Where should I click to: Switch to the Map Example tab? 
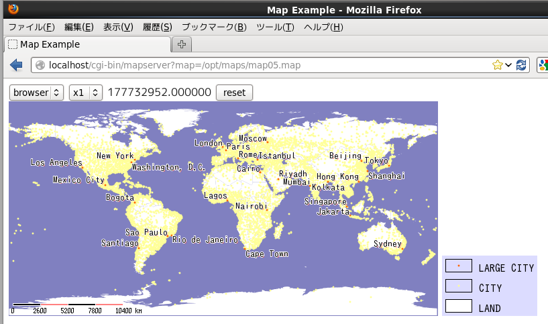(x=87, y=44)
